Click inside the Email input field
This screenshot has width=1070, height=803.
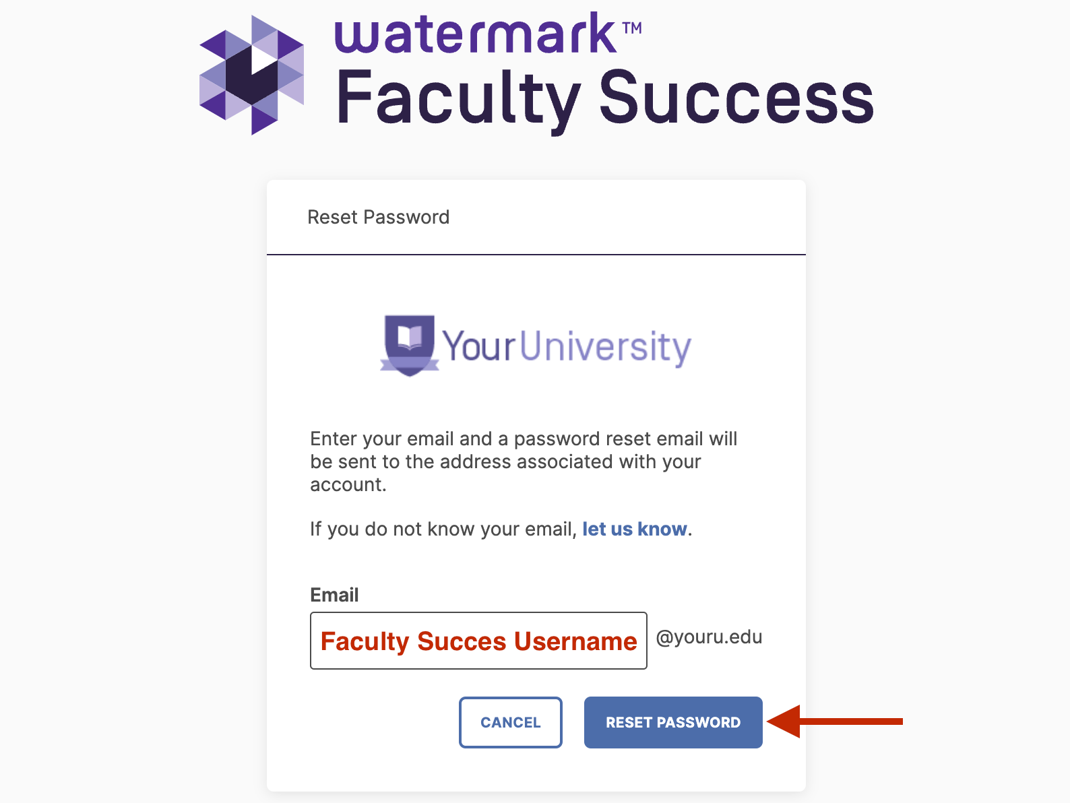pyautogui.click(x=478, y=641)
